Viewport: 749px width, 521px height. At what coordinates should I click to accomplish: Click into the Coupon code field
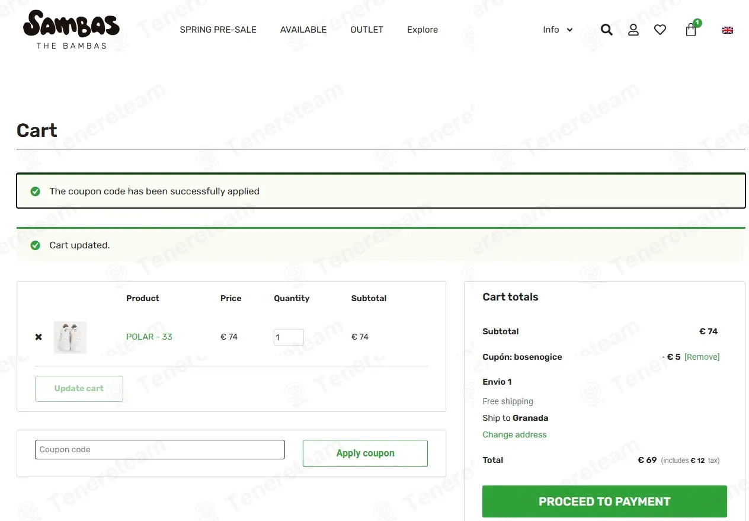point(160,449)
